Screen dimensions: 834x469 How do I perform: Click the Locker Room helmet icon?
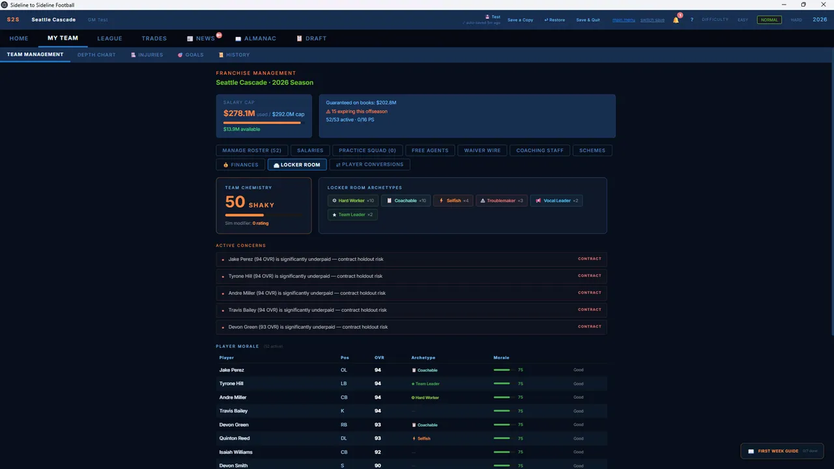click(276, 165)
